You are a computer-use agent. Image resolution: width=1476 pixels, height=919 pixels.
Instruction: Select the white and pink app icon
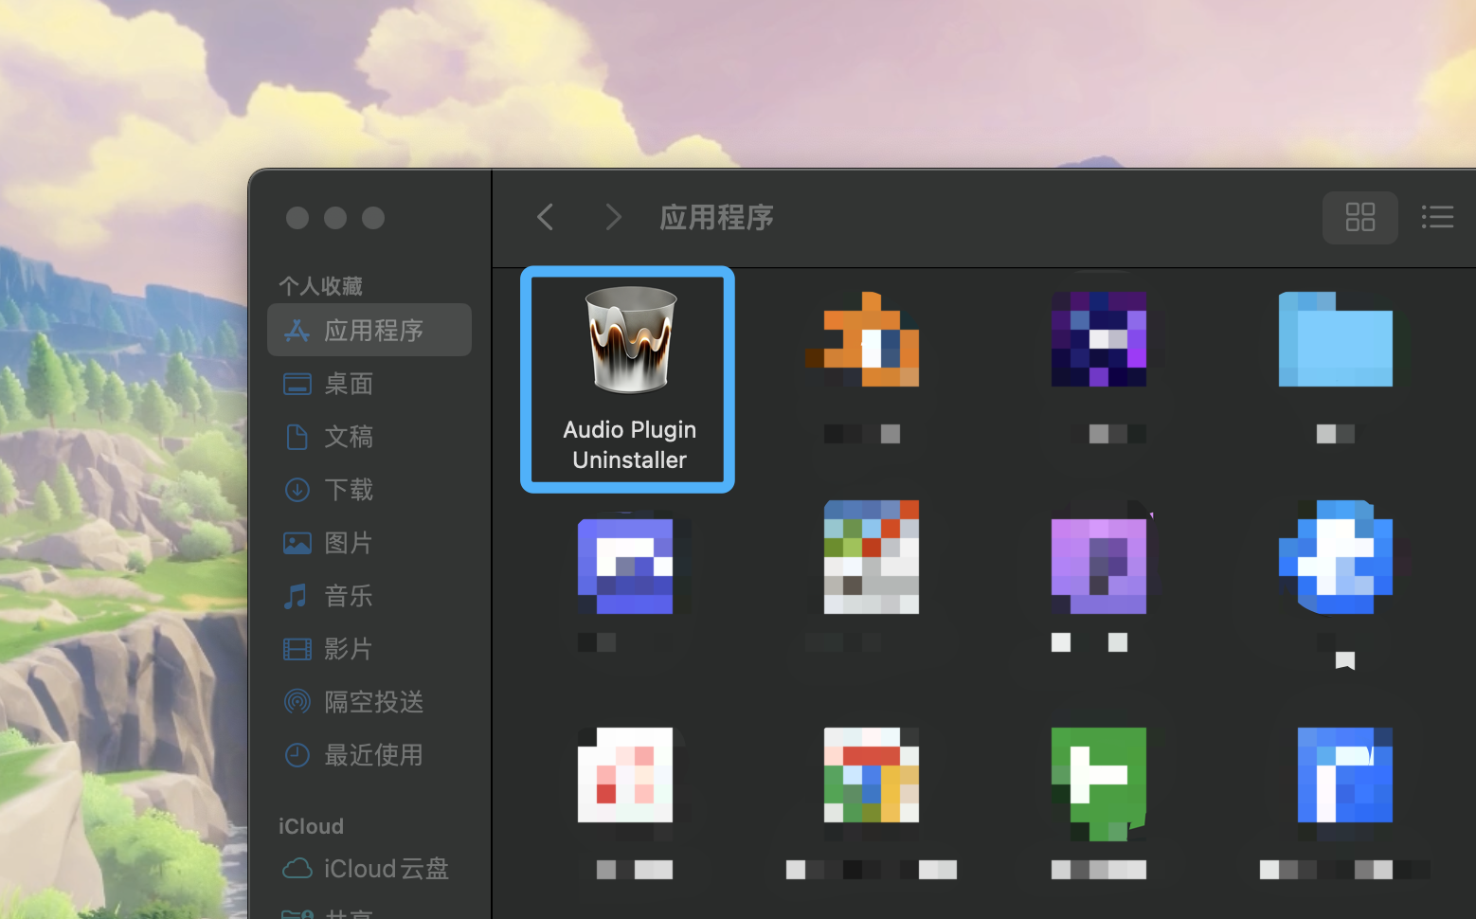coord(625,775)
